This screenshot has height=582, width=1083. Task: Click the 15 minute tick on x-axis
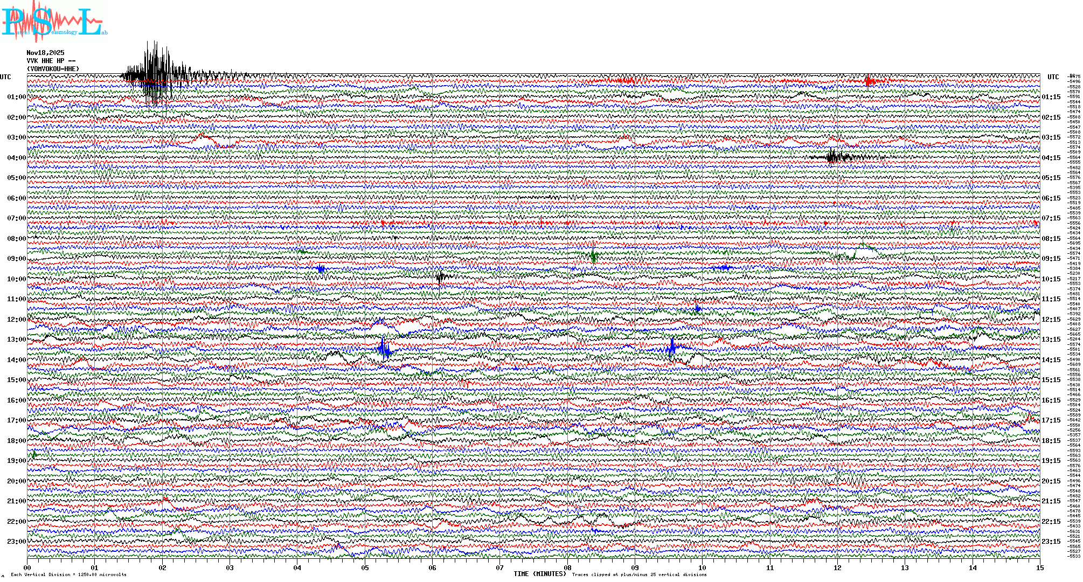(1039, 568)
